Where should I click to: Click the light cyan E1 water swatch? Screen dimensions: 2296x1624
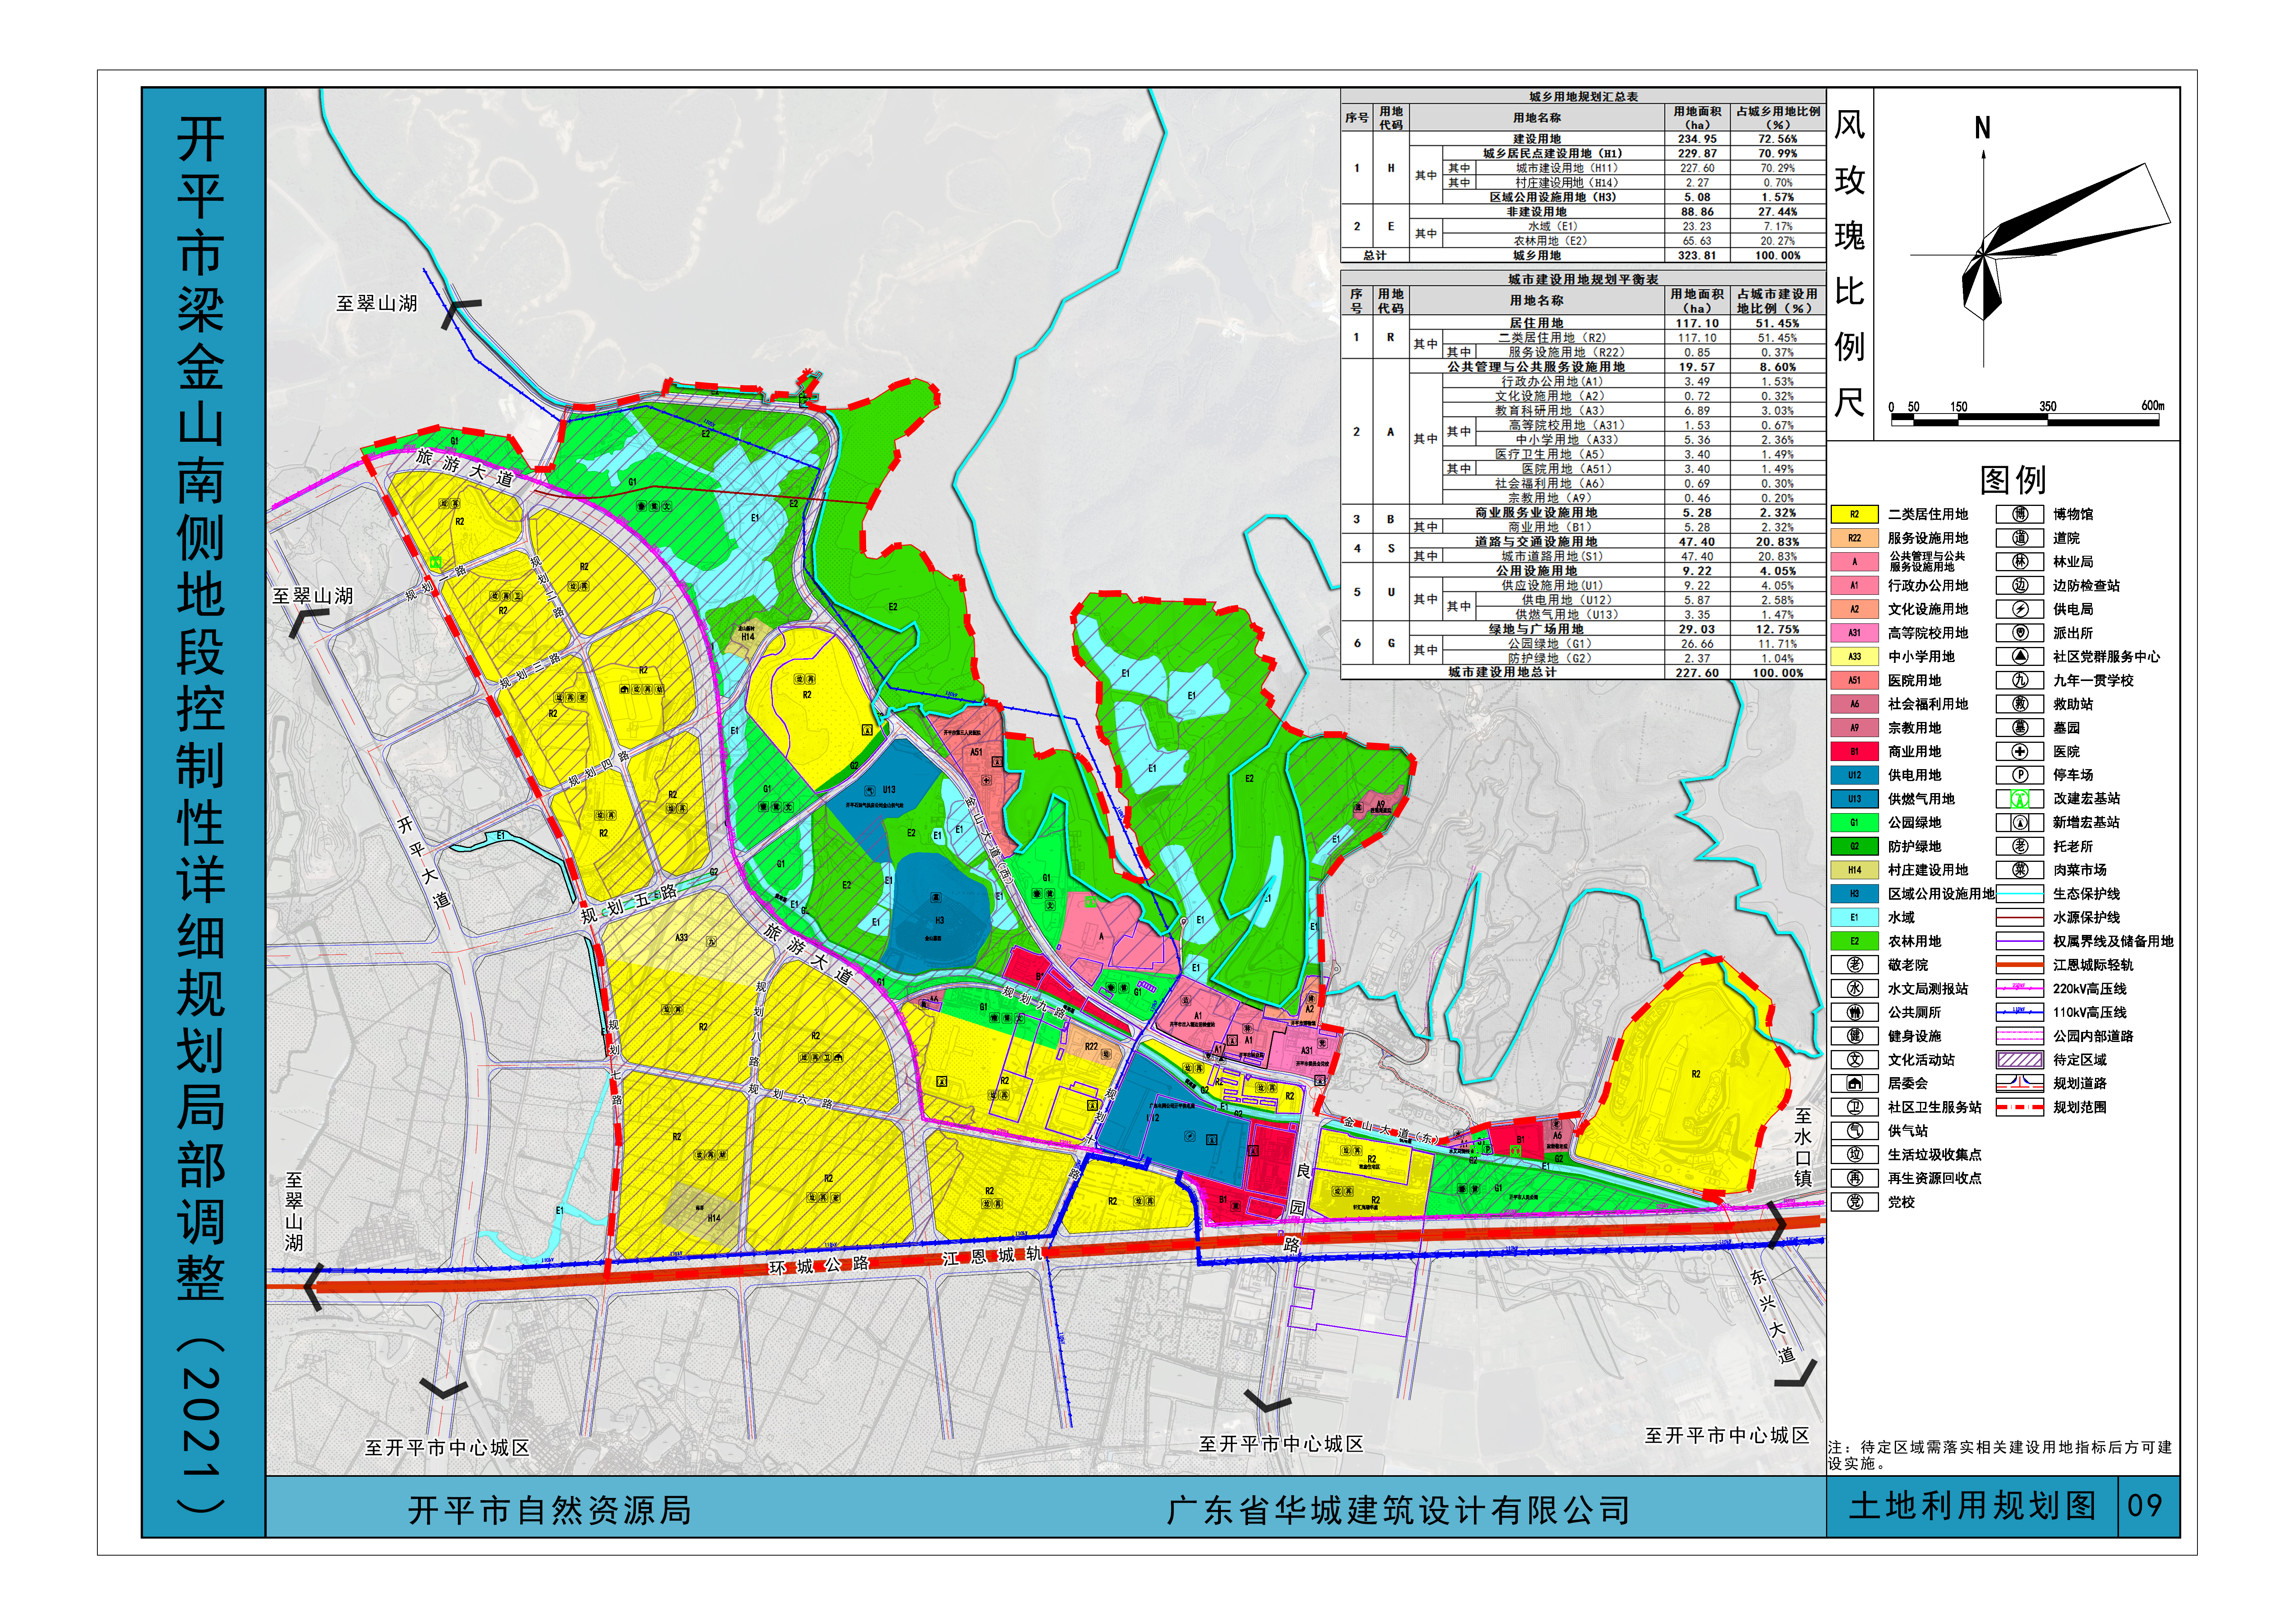(x=1855, y=917)
